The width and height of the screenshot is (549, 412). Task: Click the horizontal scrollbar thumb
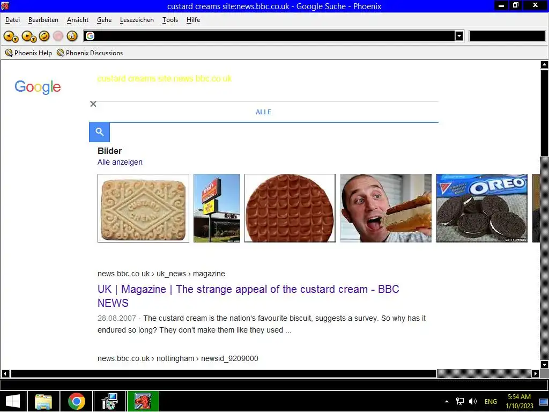(x=224, y=373)
